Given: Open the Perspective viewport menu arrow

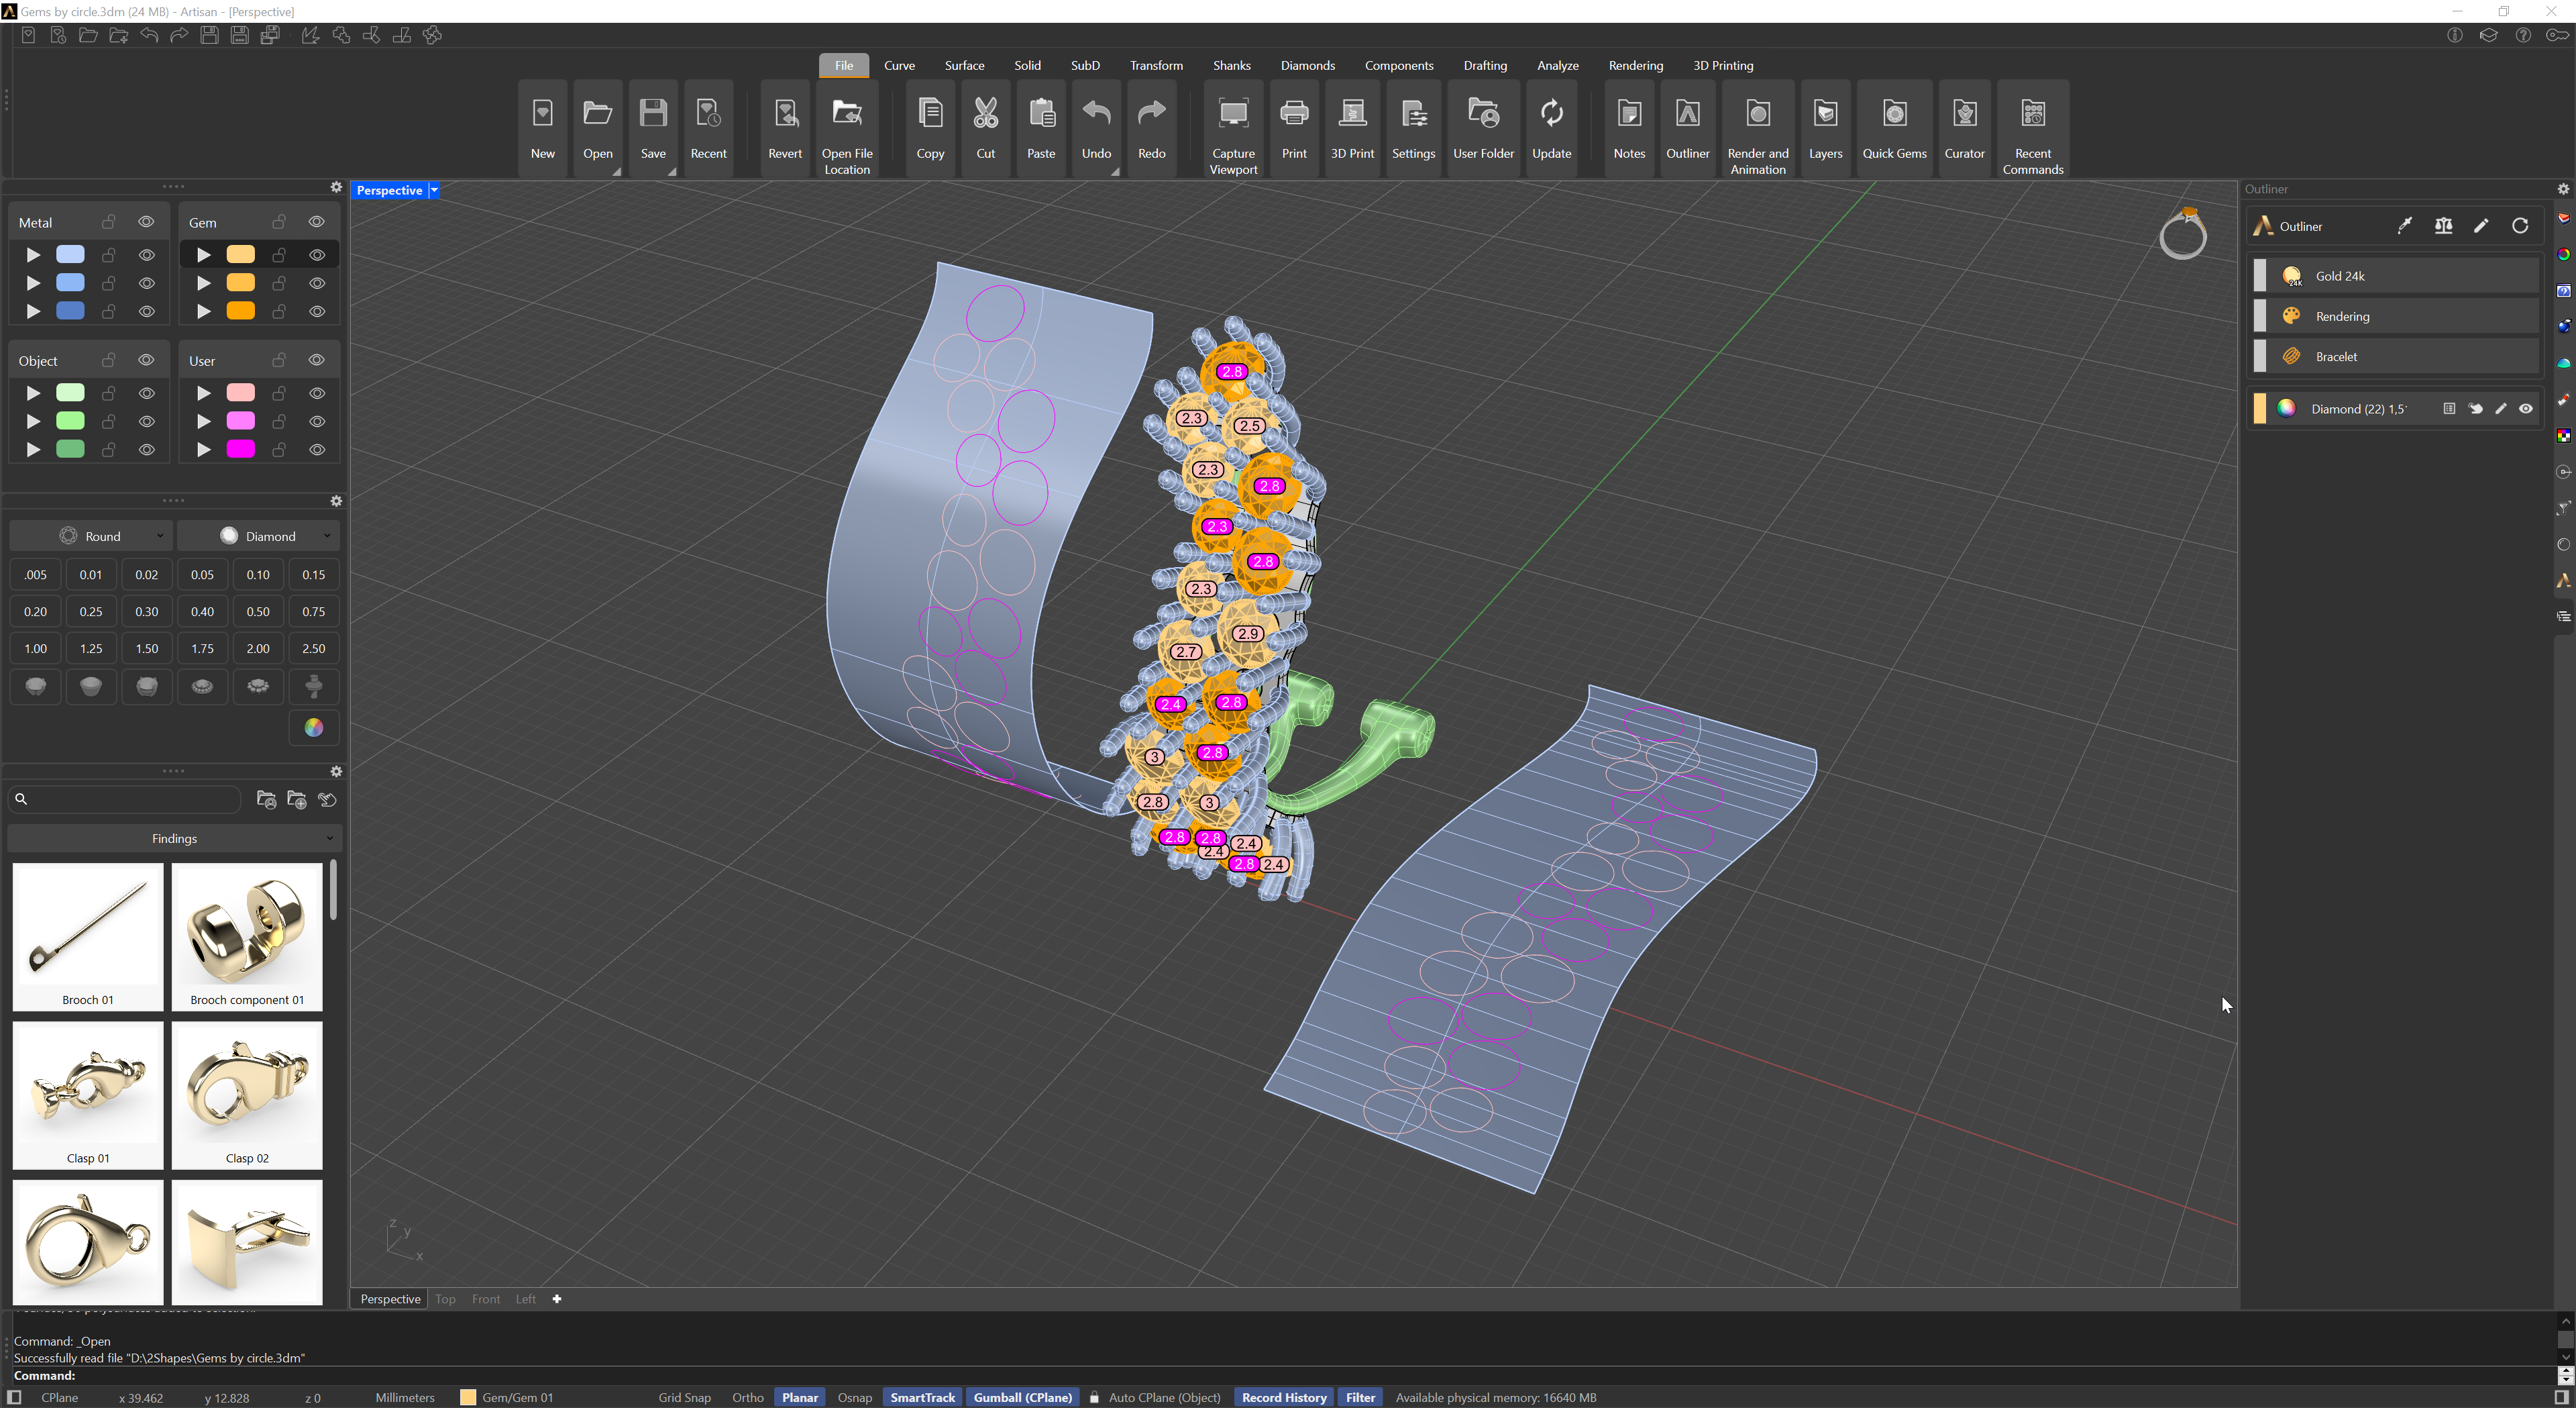Looking at the screenshot, I should (434, 190).
